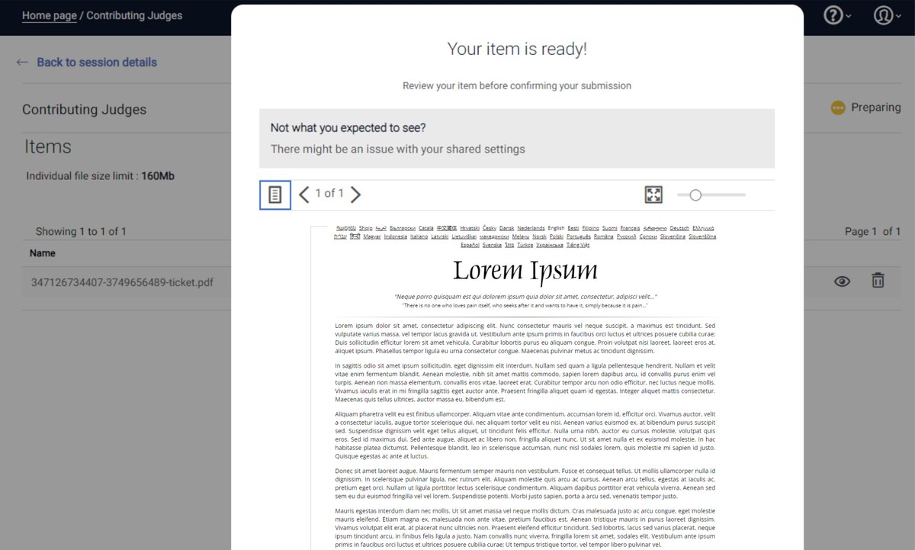Click 'Not what you expected to see?' notice
Screen dimensions: 915x550
pyautogui.click(x=348, y=128)
